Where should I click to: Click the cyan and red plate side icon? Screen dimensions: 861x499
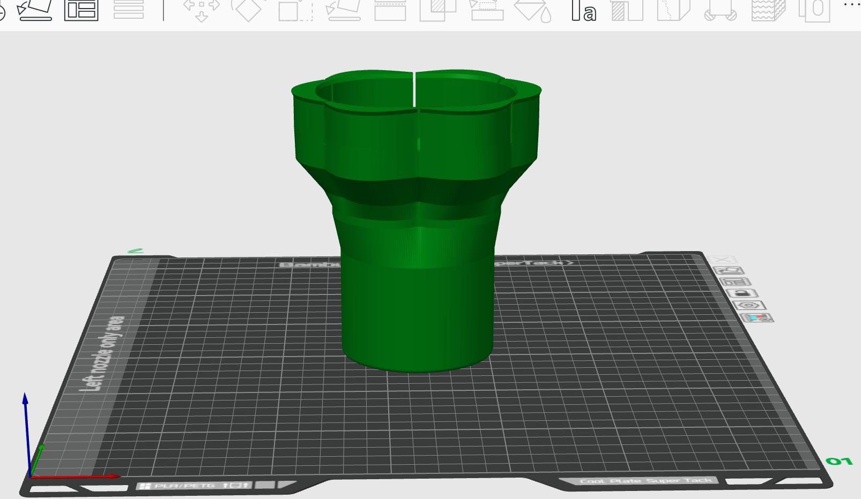point(756,318)
